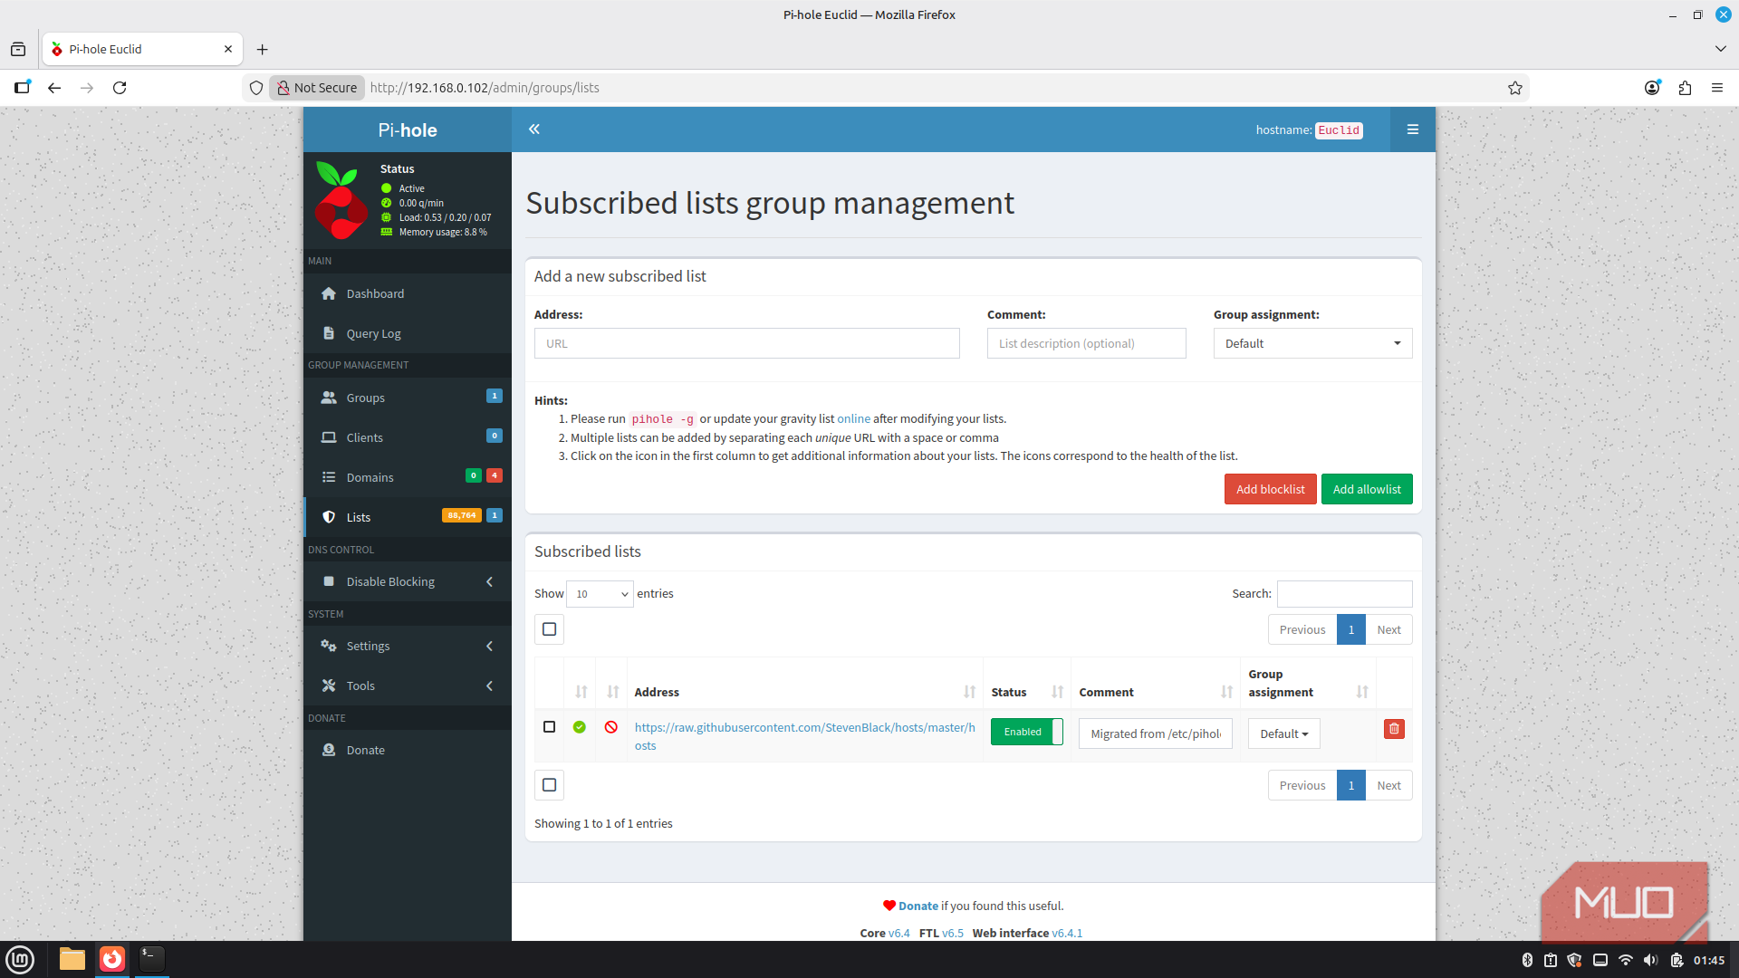The height and width of the screenshot is (978, 1739).
Task: Expand Tools submenu chevron
Action: [x=490, y=686]
